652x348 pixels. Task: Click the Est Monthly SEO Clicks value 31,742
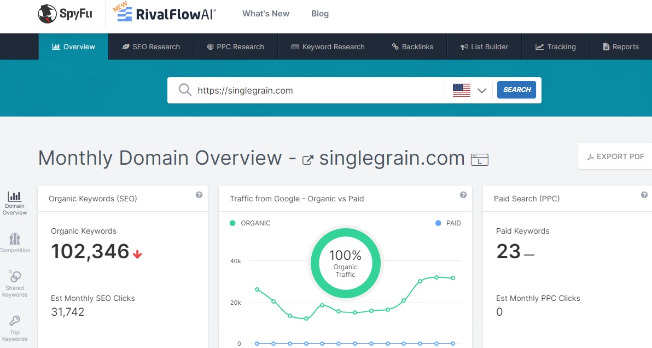tap(67, 312)
